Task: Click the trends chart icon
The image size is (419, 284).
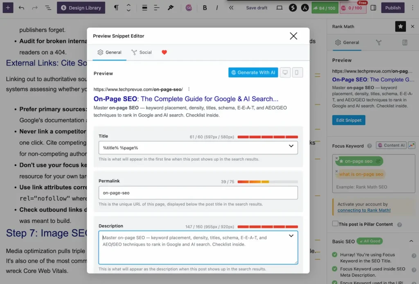Action: point(411,145)
